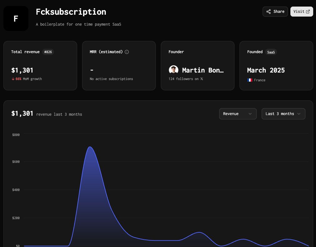The image size is (316, 247).
Task: Click the red MoM growth down arrow
Action: point(13,79)
